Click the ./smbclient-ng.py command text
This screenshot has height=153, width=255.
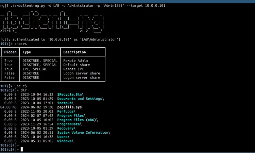28,6
